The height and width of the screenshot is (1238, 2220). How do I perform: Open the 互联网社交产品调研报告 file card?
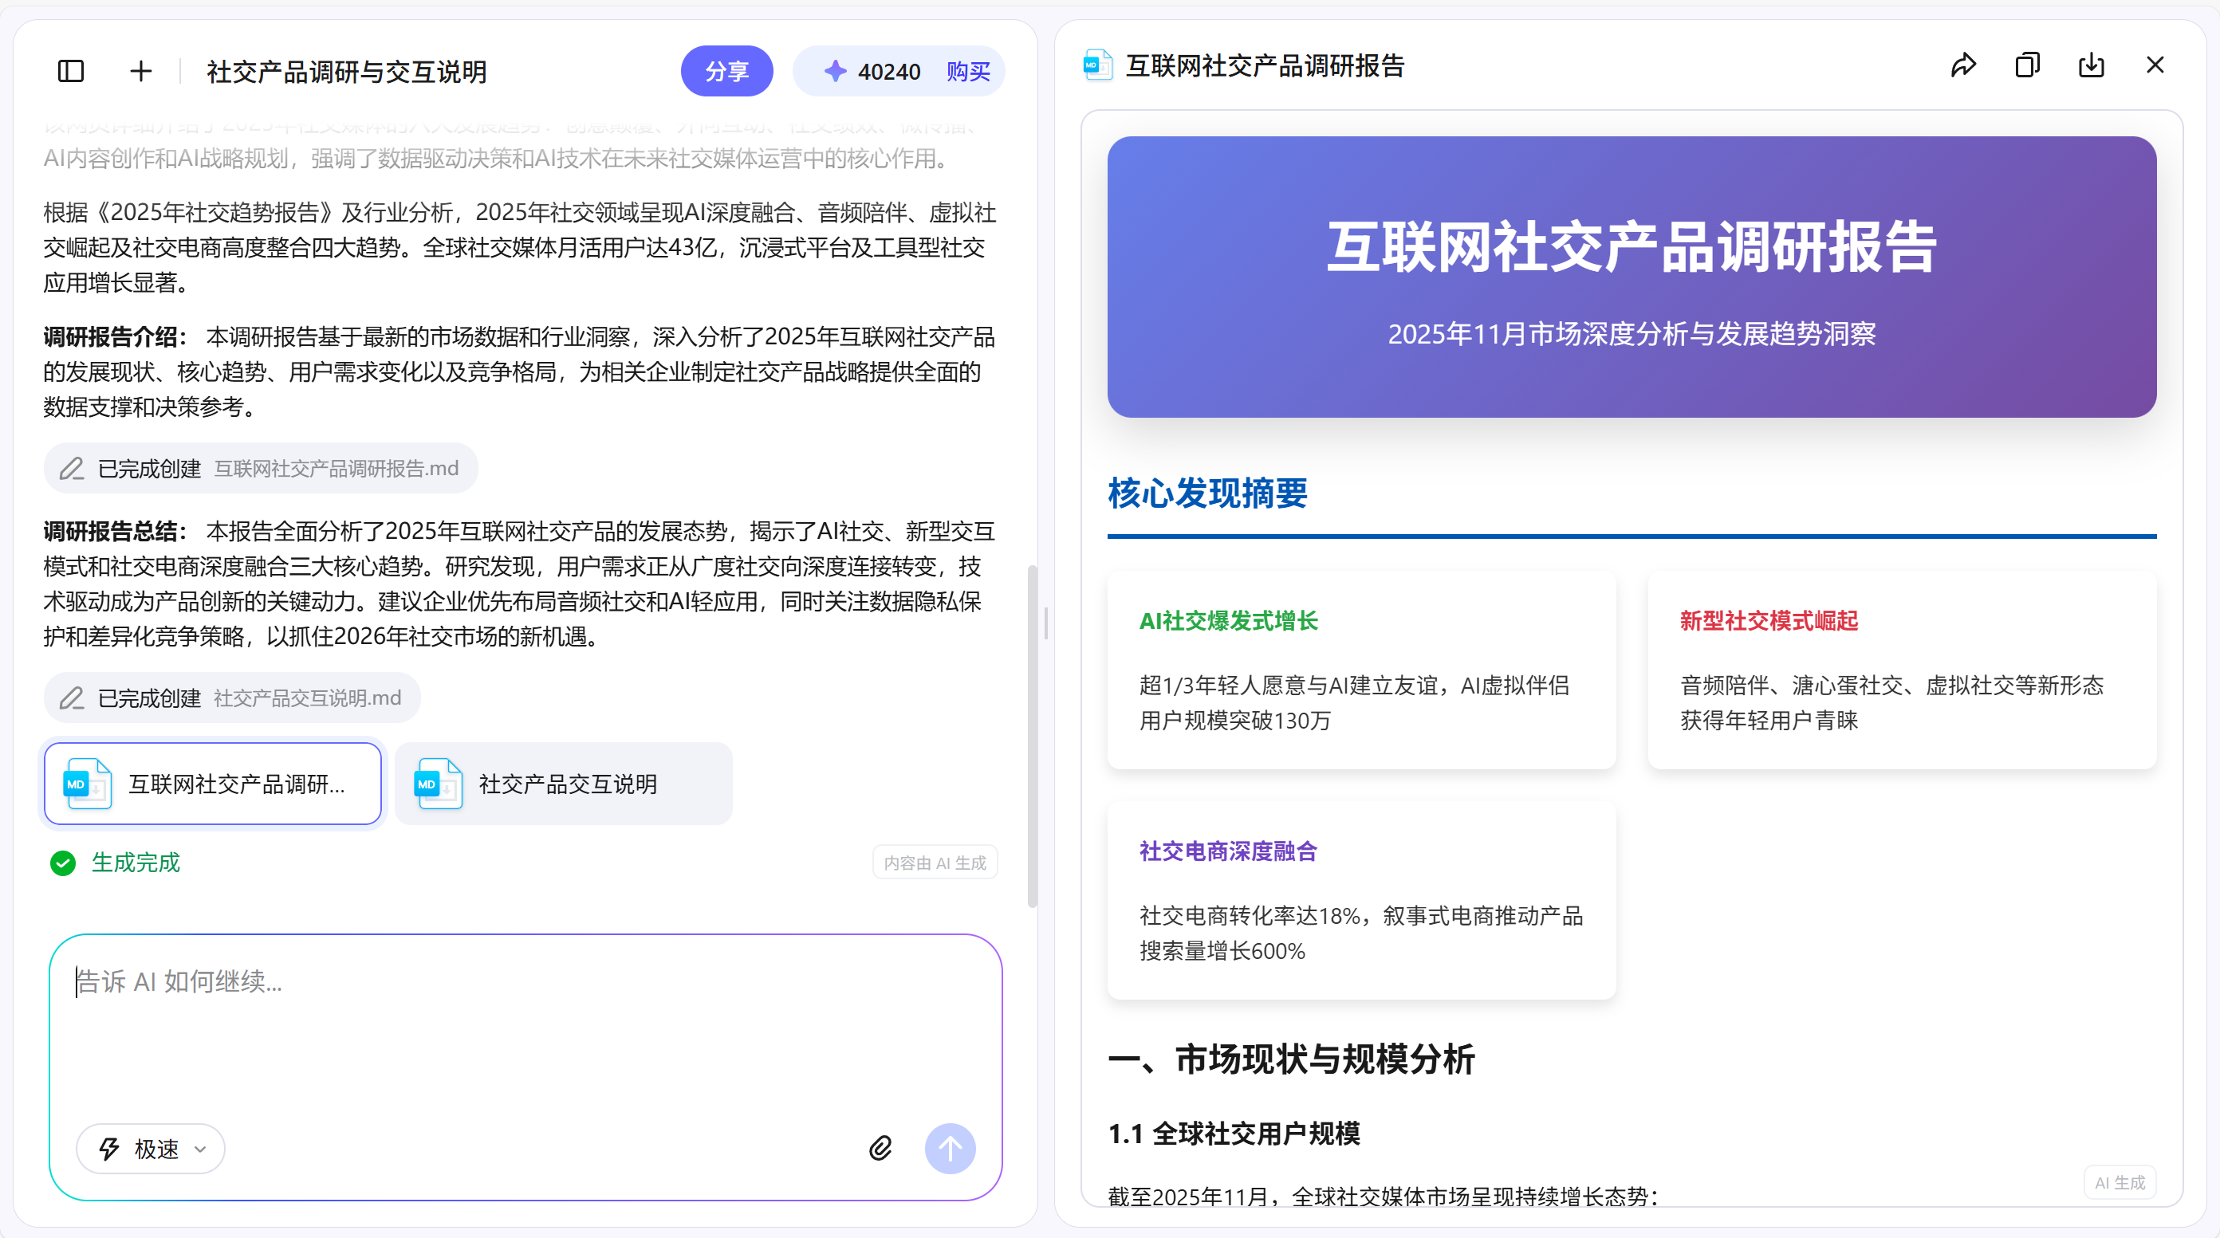click(212, 784)
